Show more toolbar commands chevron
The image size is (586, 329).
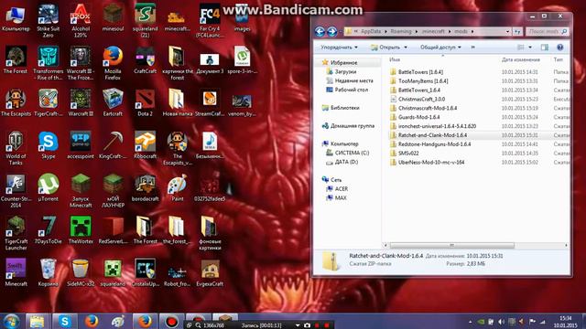click(x=472, y=48)
